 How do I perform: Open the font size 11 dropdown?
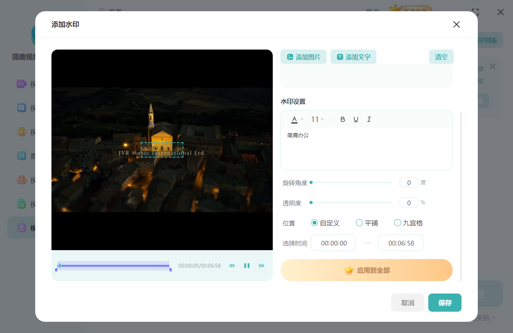(x=317, y=119)
